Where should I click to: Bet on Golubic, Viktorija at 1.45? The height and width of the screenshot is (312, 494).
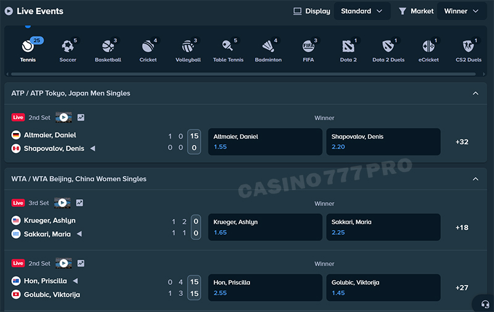[383, 288]
